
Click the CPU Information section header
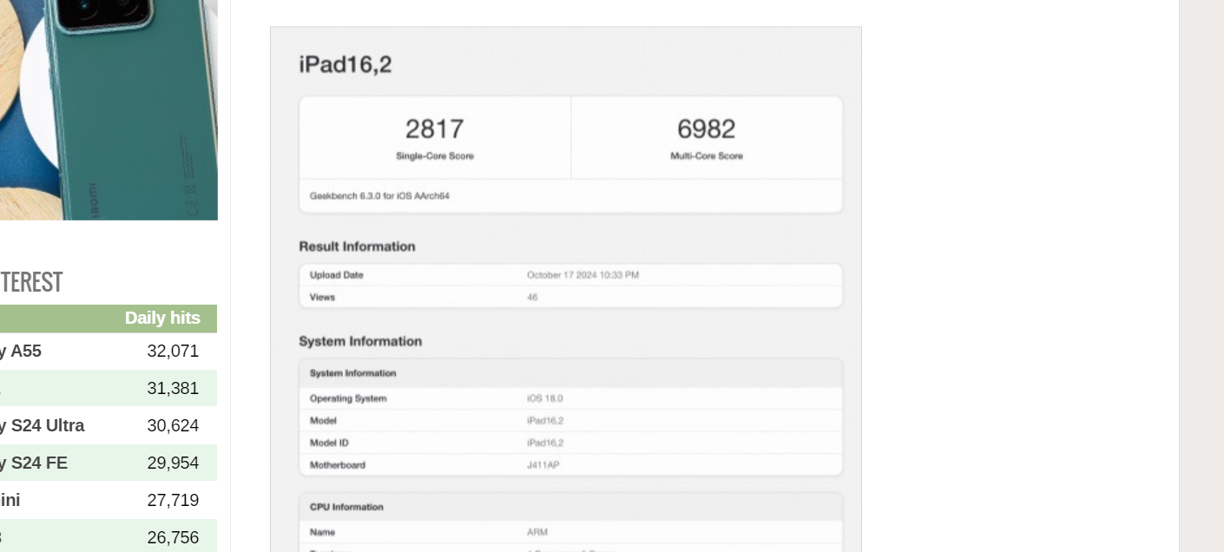pos(346,507)
